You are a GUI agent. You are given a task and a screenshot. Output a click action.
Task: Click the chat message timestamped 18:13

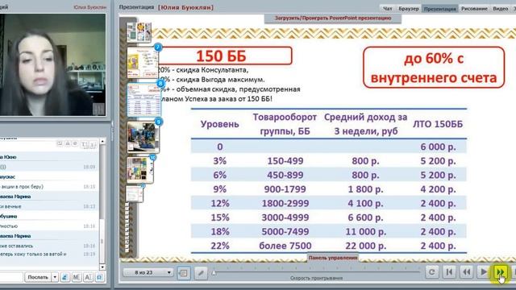tap(48, 206)
